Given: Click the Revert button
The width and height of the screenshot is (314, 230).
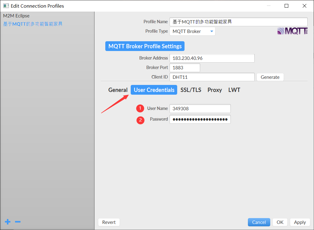Looking at the screenshot, I should [109, 222].
